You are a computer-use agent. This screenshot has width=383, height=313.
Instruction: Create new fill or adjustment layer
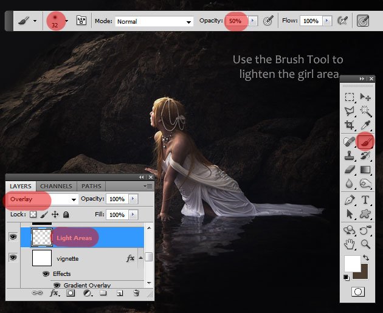point(87,293)
